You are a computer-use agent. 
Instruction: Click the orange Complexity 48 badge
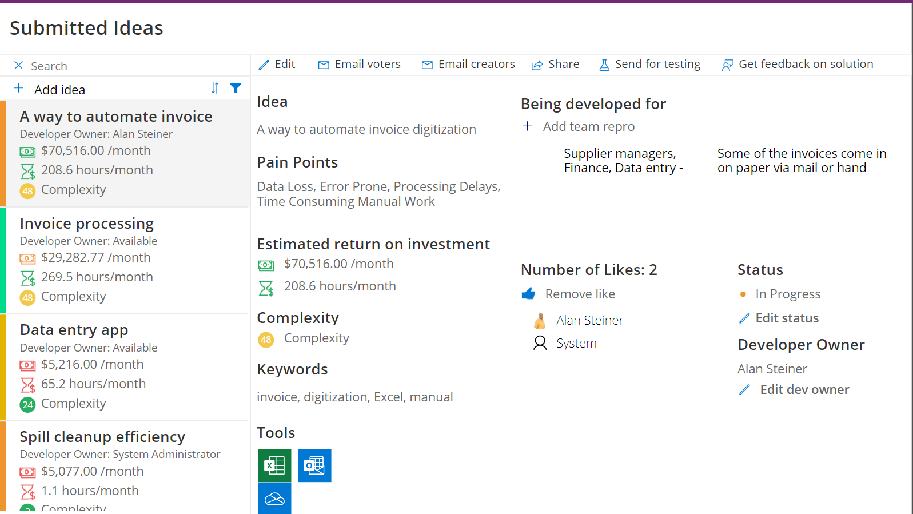tap(266, 340)
